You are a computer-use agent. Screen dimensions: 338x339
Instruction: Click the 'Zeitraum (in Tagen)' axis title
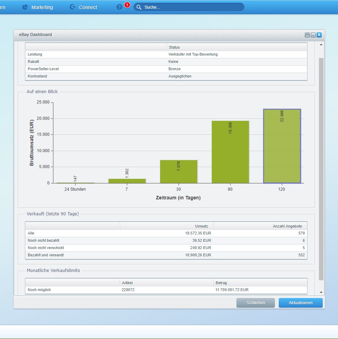point(178,198)
